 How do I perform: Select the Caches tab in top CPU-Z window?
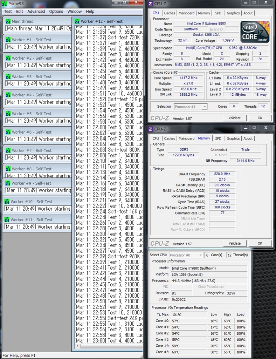pyautogui.click(x=170, y=13)
